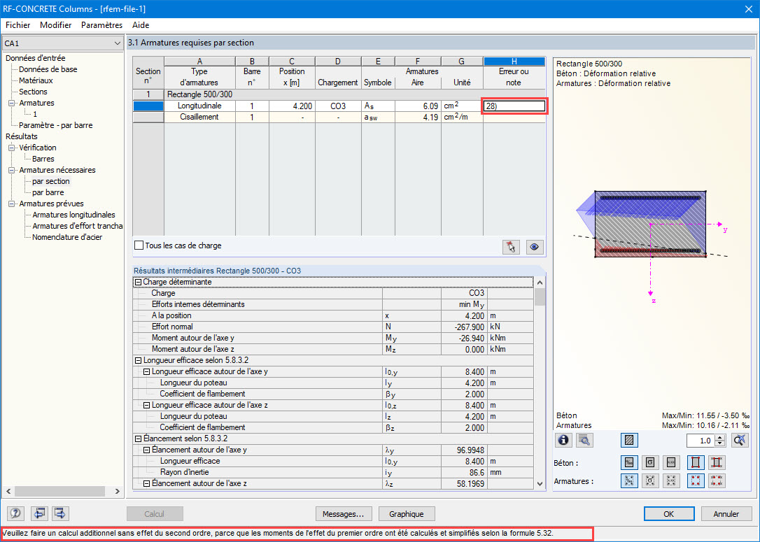Click the info icon under the section view

pos(563,440)
